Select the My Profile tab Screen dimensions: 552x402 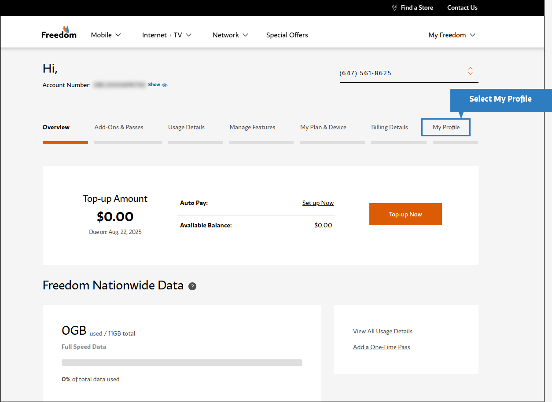pos(446,127)
